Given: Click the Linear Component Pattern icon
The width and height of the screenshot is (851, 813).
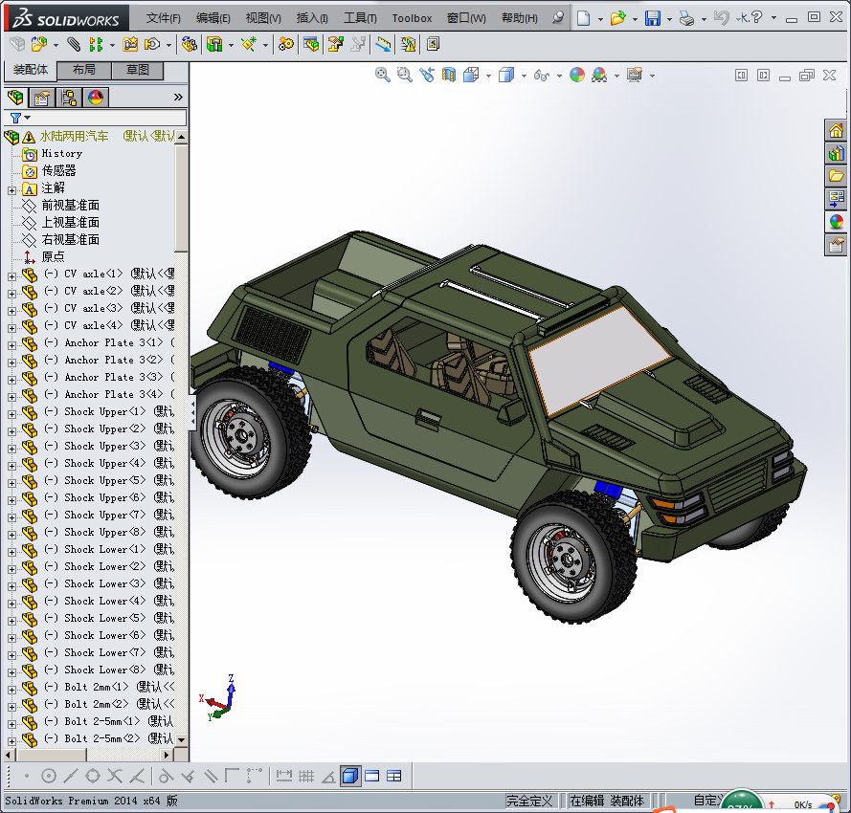Looking at the screenshot, I should 96,44.
